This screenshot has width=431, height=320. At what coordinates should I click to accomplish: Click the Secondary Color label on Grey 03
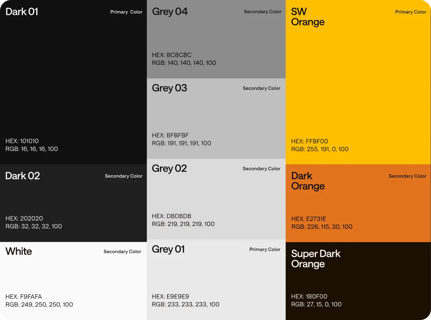[x=261, y=88]
